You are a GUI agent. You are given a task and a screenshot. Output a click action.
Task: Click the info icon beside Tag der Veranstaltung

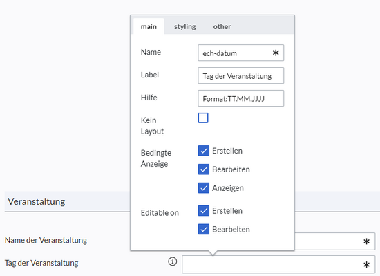point(173,261)
